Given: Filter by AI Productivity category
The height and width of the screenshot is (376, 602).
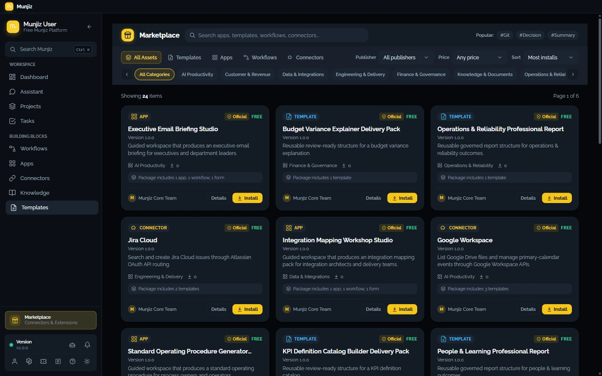Looking at the screenshot, I should coord(197,74).
